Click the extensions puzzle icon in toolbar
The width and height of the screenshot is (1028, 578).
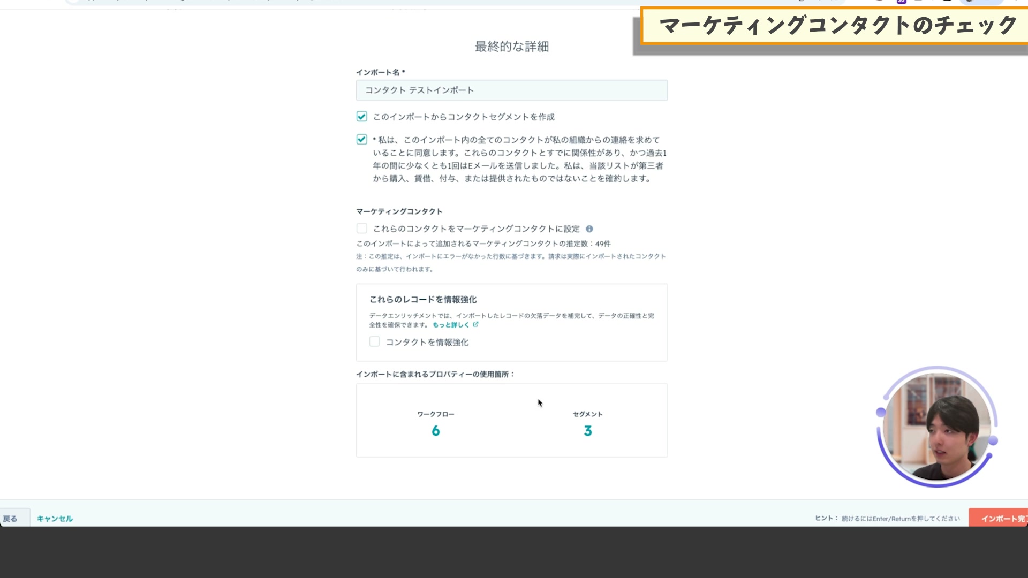point(946,2)
